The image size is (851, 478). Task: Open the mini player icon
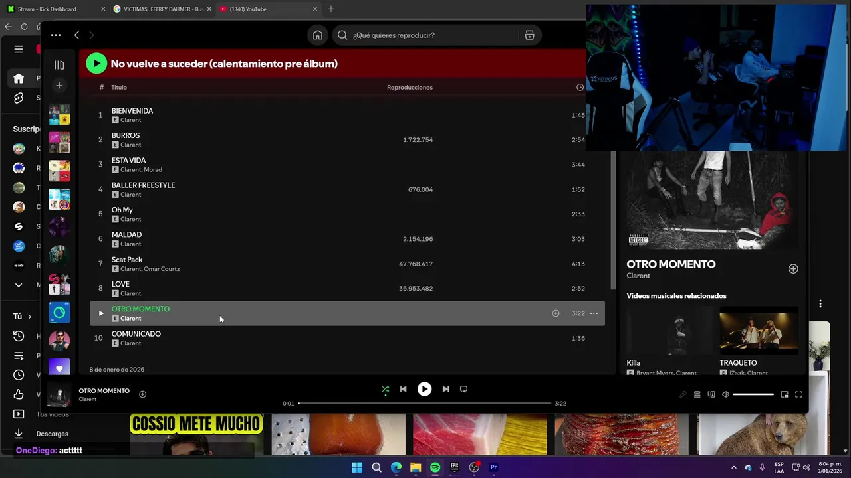785,394
